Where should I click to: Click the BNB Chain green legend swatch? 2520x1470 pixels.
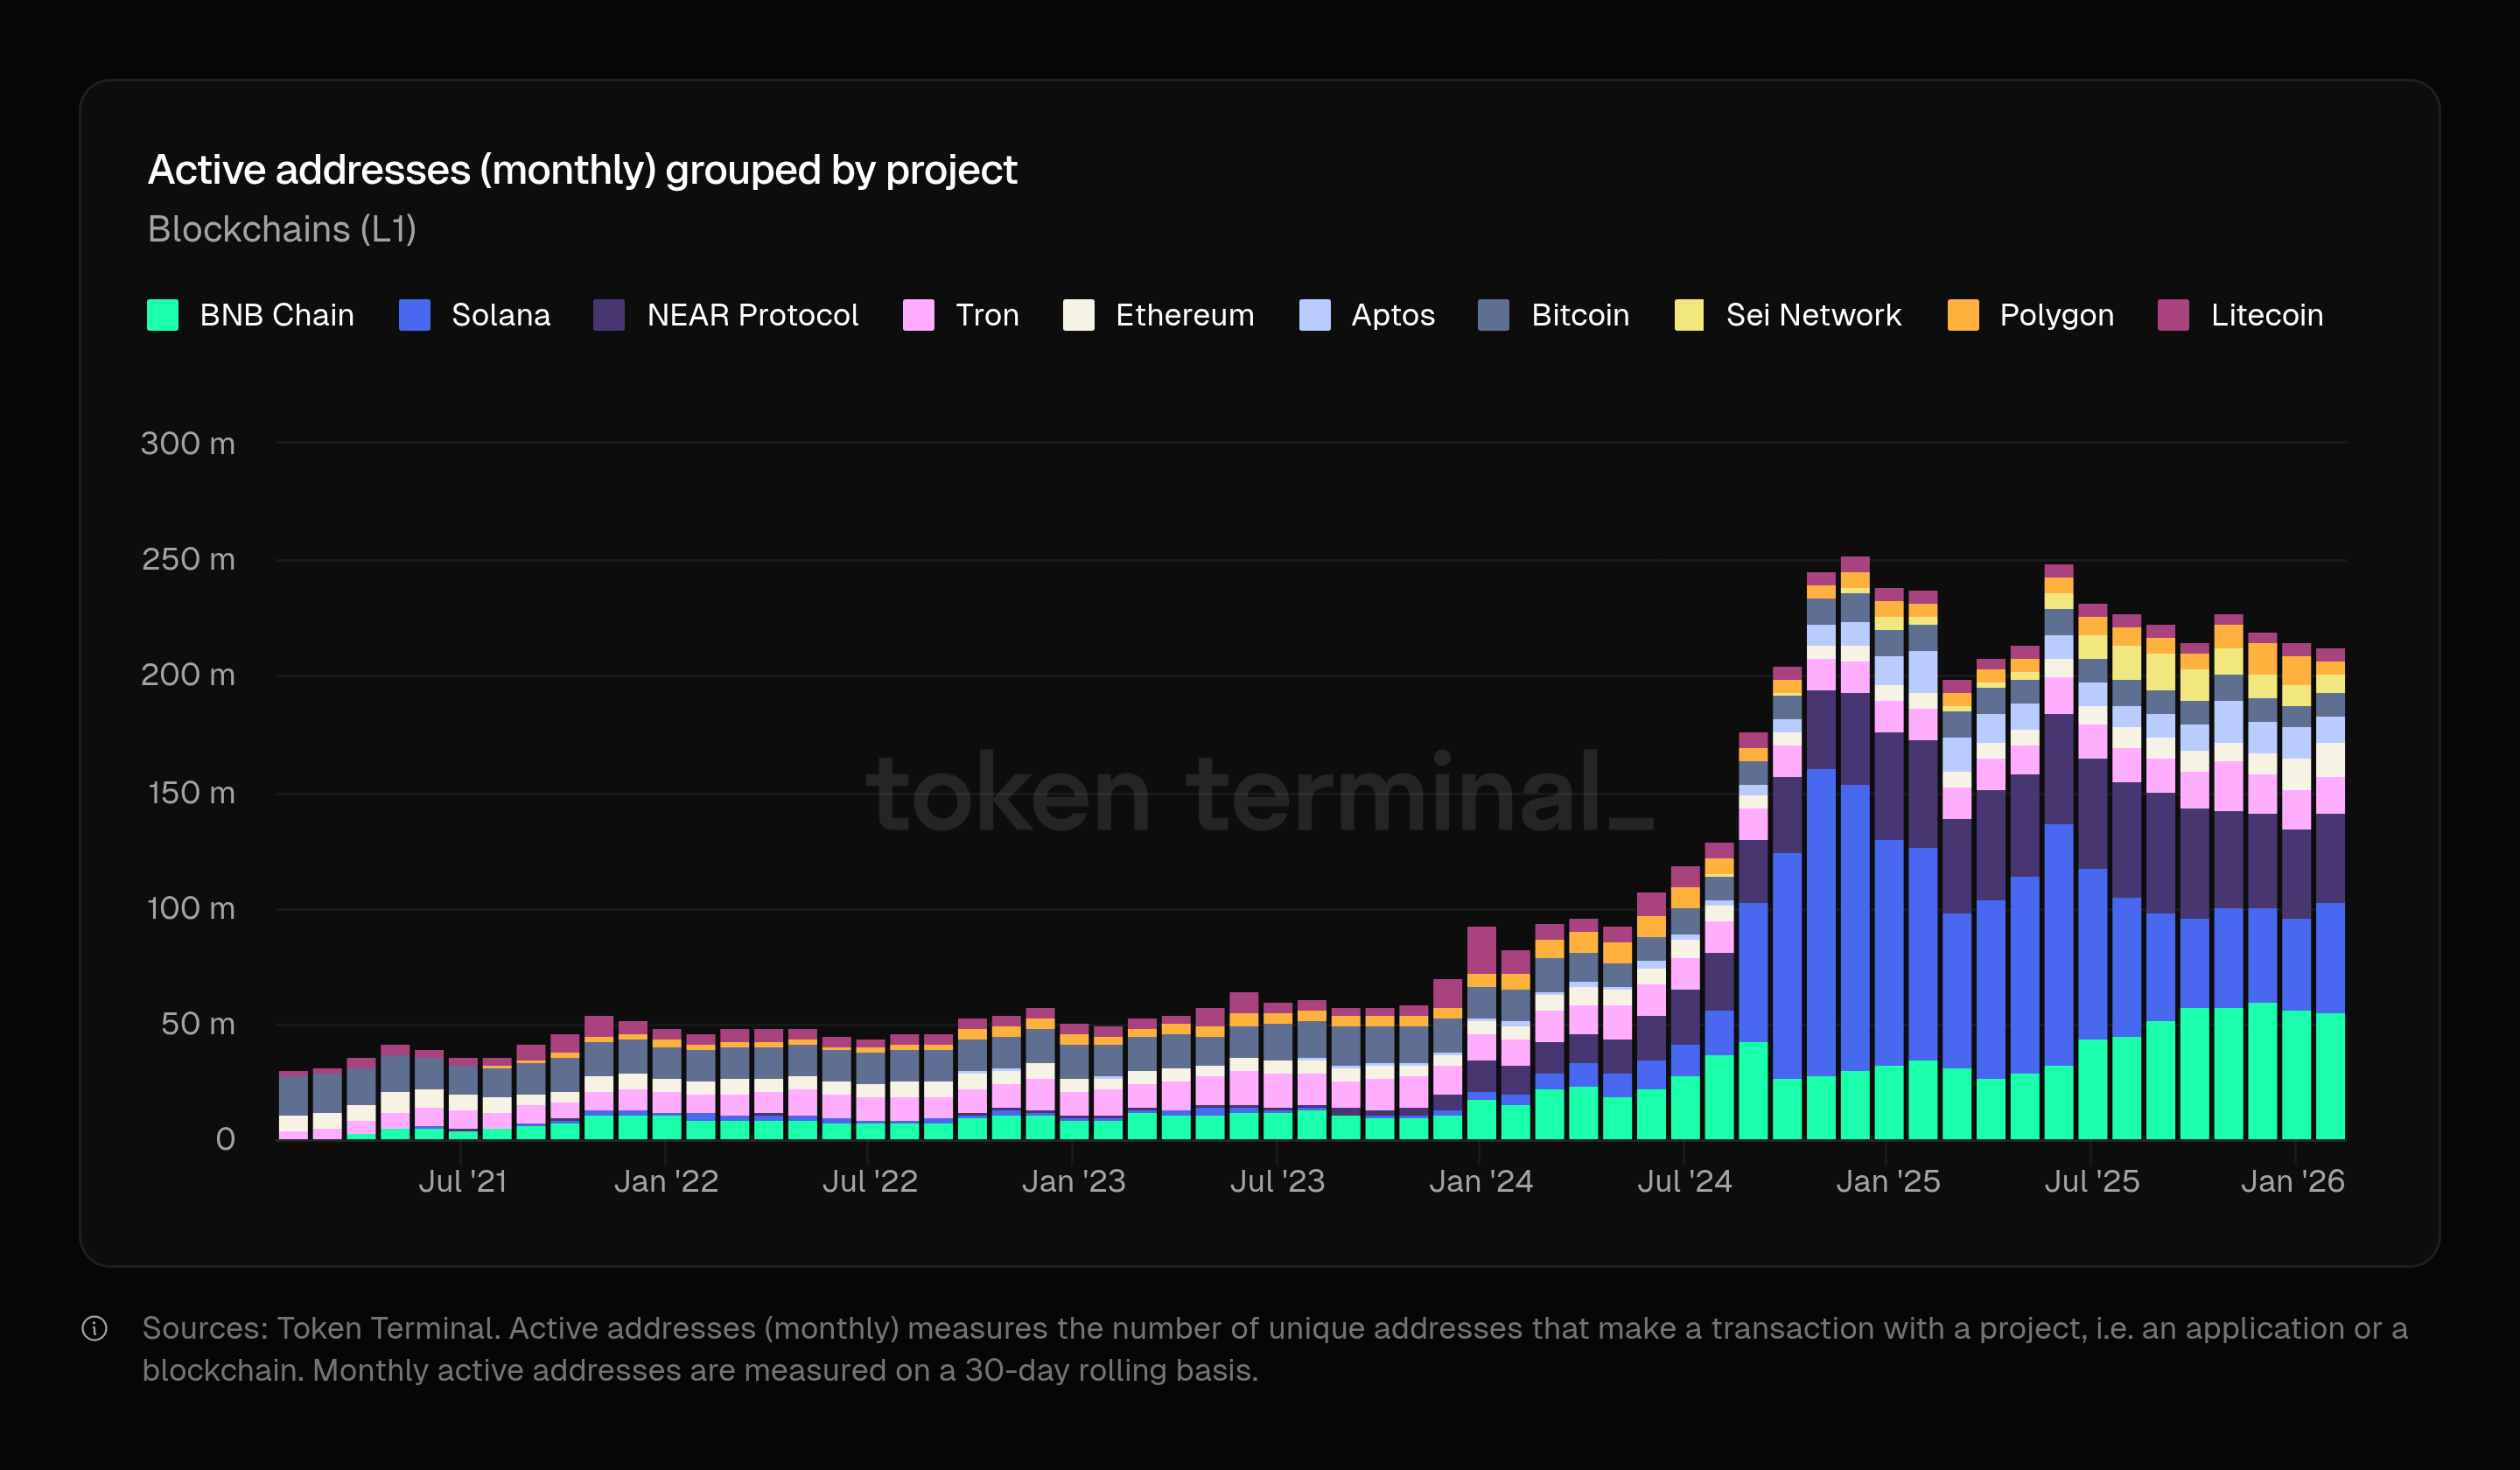coord(162,315)
